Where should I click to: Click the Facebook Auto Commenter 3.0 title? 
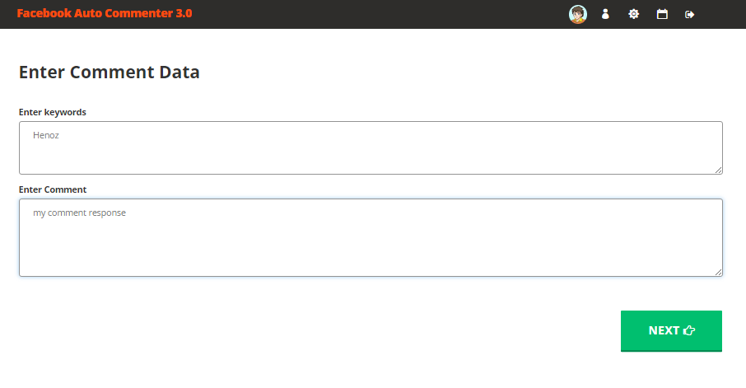click(104, 14)
